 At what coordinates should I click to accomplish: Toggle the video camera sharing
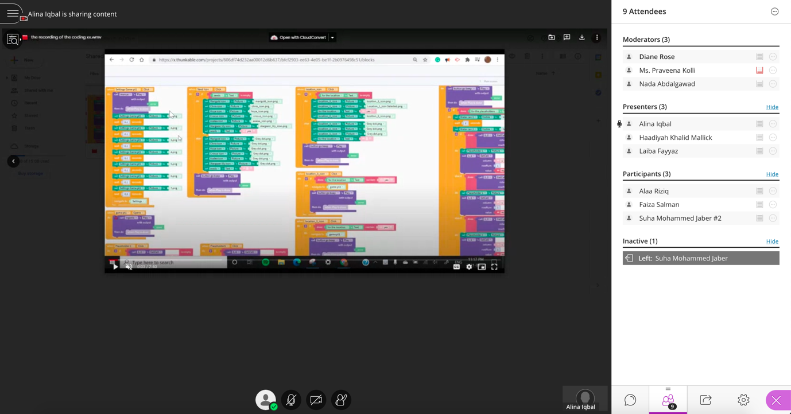point(316,400)
